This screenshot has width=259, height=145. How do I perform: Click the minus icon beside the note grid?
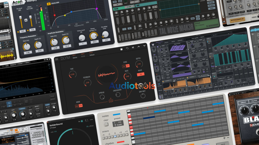pyautogui.click(x=228, y=137)
